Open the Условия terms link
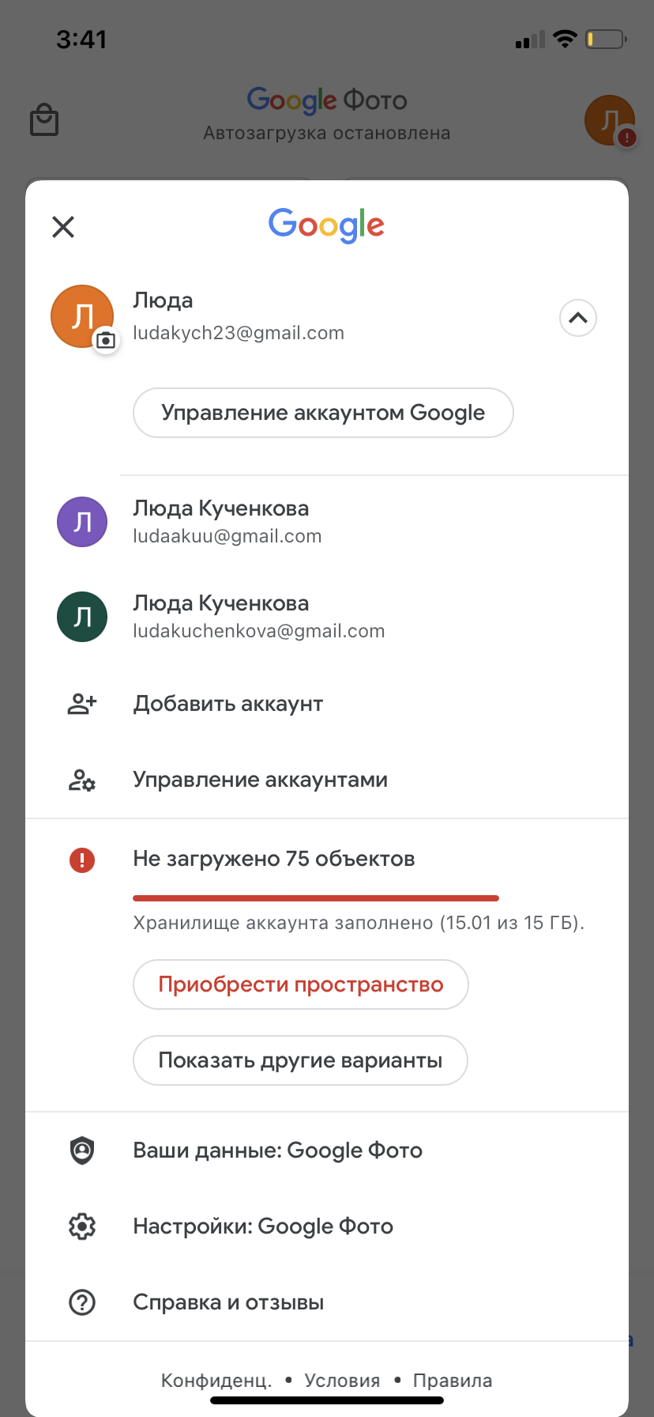This screenshot has width=654, height=1417. pyautogui.click(x=342, y=1381)
